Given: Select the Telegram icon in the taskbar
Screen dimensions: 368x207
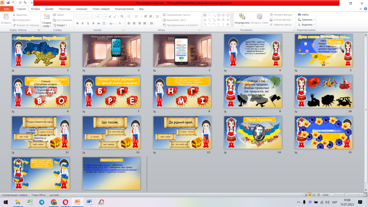Looking at the screenshot, I should coord(41,202).
